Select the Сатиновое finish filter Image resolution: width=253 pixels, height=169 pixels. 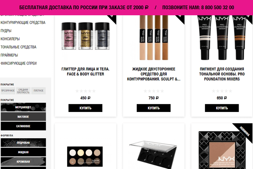23,126
